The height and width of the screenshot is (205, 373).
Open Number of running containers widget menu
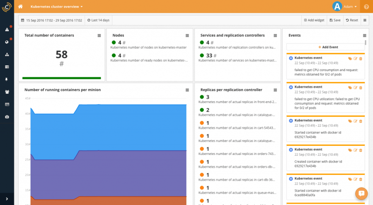point(187,90)
